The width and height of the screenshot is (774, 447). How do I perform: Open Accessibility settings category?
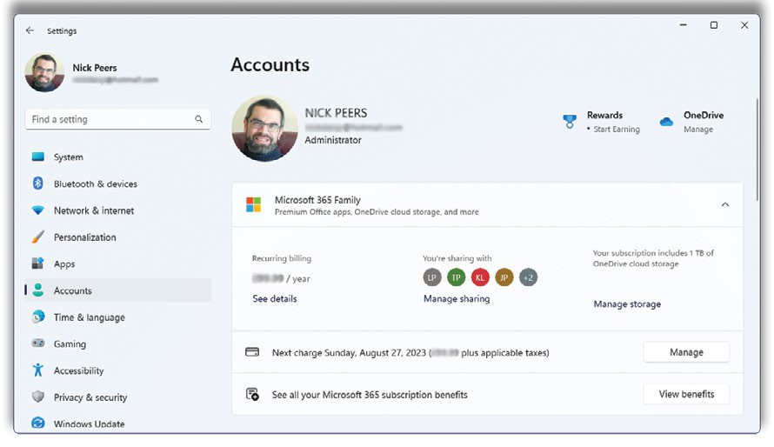tap(118, 370)
